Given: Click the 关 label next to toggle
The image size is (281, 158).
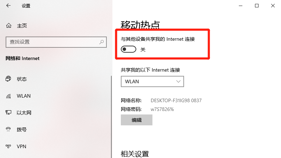Looking at the screenshot, I should point(143,50).
